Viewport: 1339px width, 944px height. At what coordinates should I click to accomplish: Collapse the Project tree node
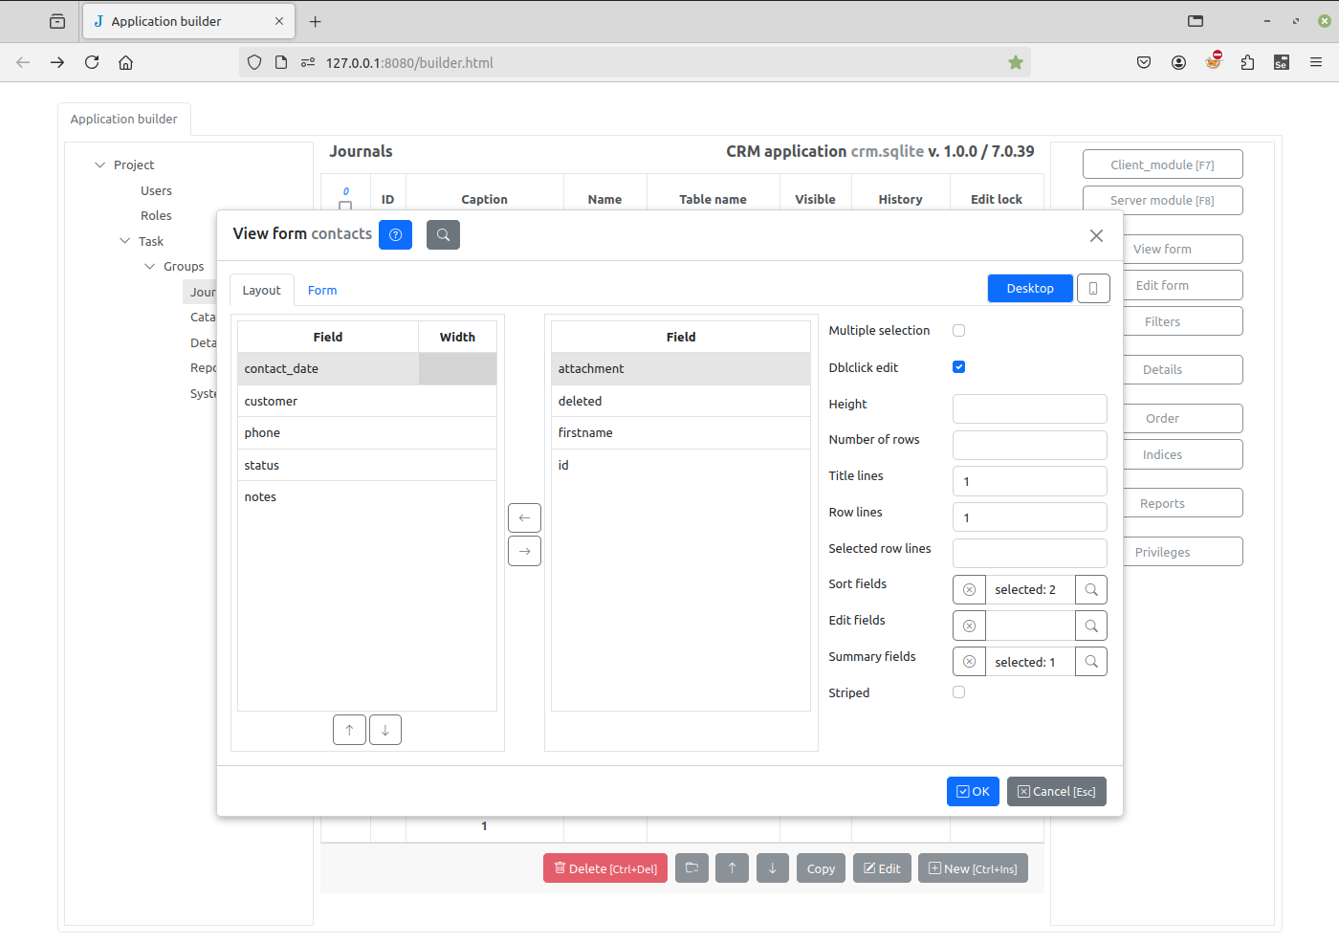tap(100, 165)
